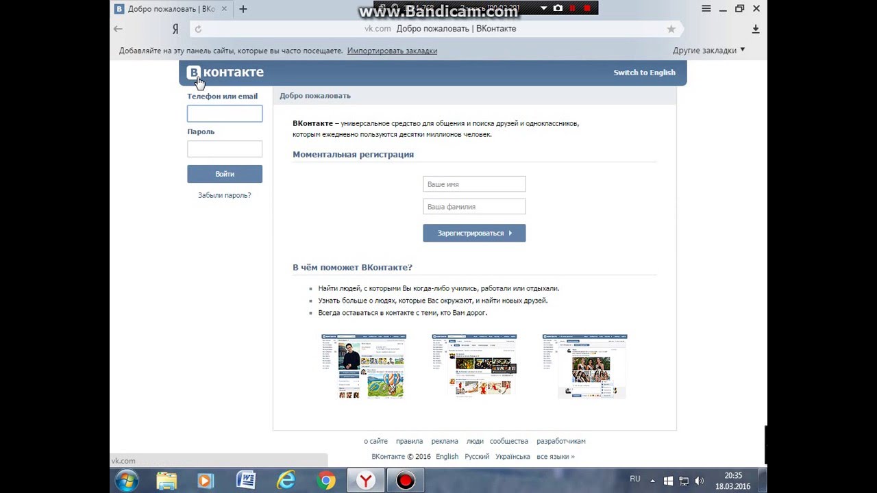This screenshot has width=877, height=493.
Task: Expand the Другие закладки dropdown
Action: click(709, 51)
